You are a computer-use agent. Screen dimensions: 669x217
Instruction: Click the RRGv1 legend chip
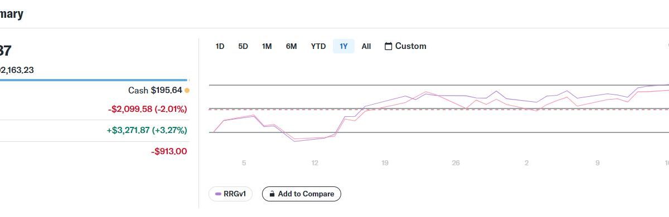pos(231,194)
